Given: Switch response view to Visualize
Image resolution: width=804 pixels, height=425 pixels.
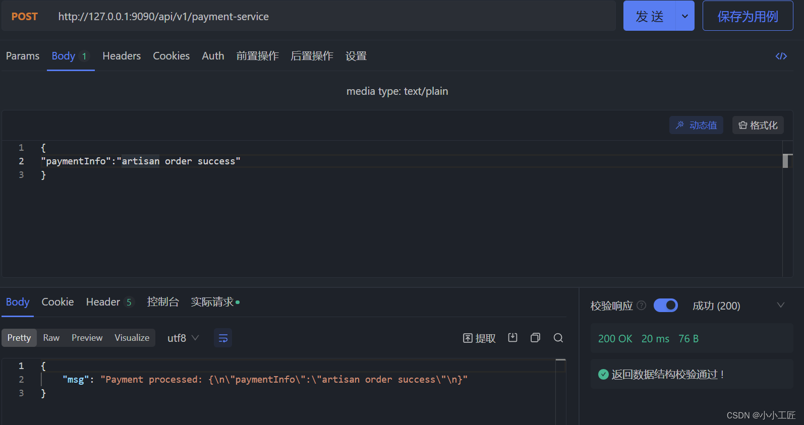Looking at the screenshot, I should 132,338.
